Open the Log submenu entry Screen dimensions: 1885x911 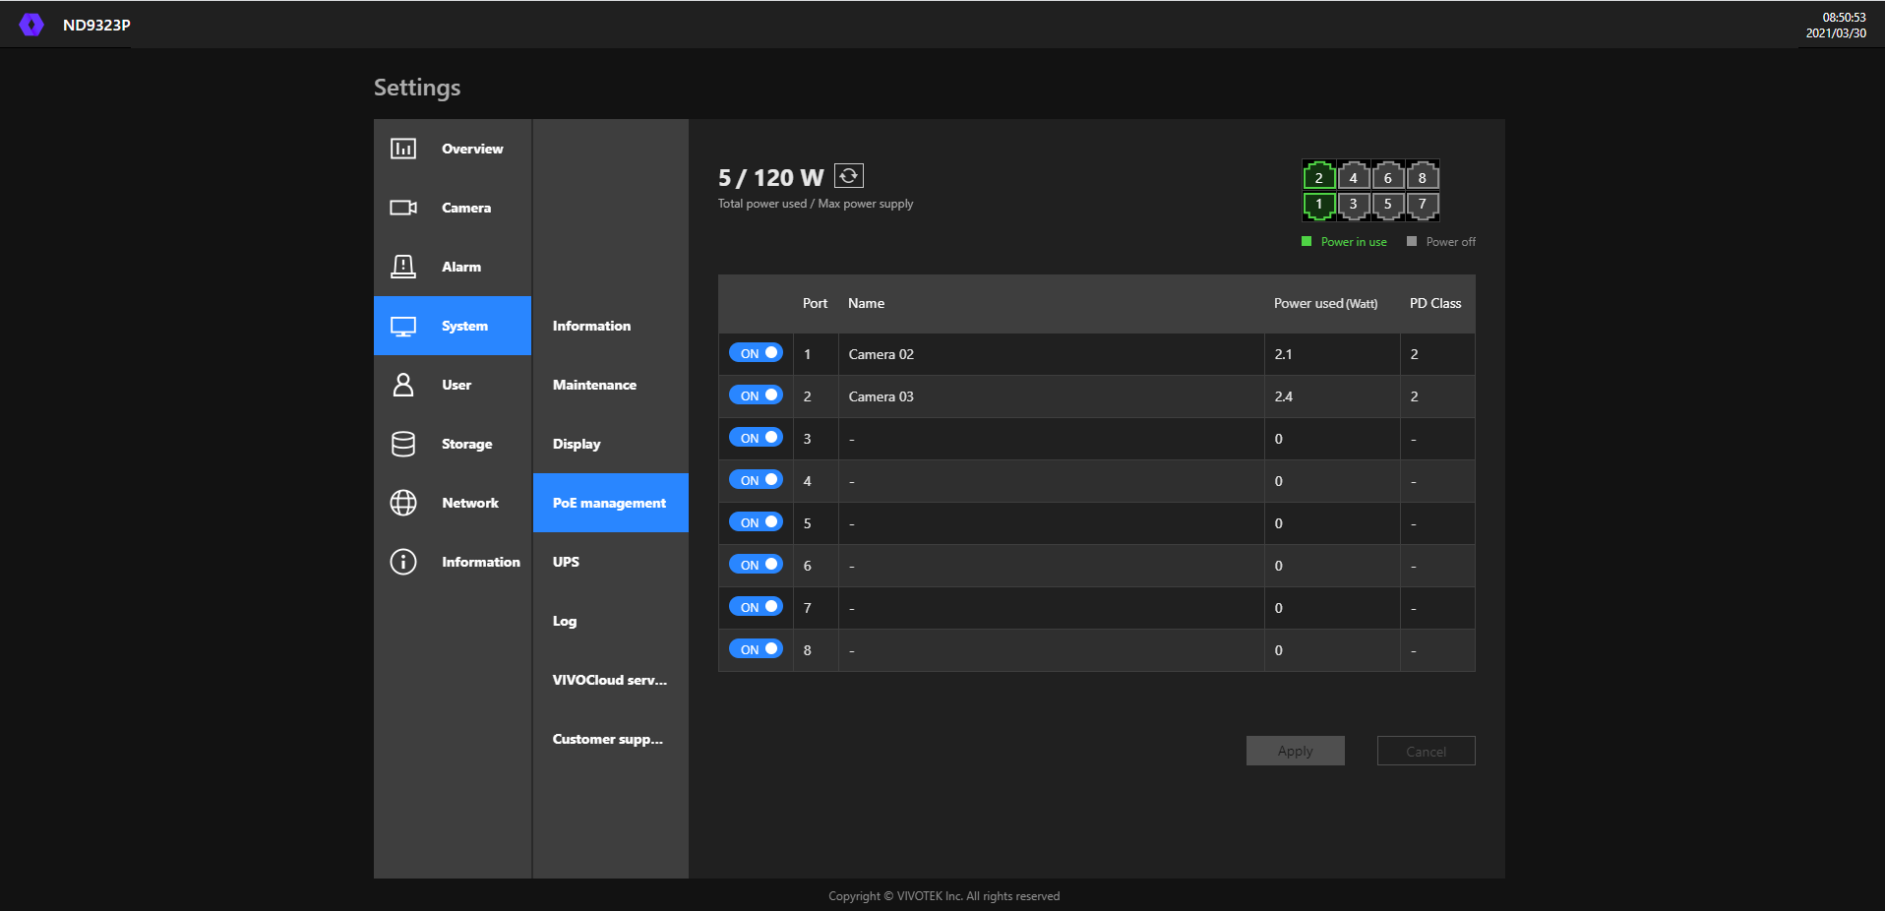(x=565, y=621)
